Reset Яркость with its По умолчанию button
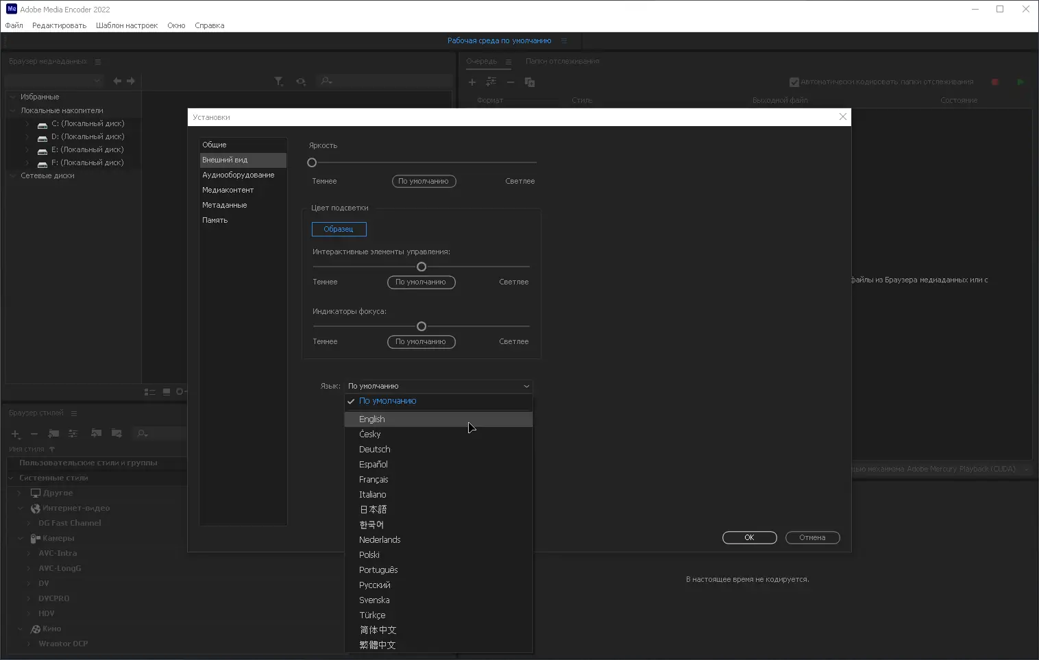Screen dimensions: 1039x660 424,182
